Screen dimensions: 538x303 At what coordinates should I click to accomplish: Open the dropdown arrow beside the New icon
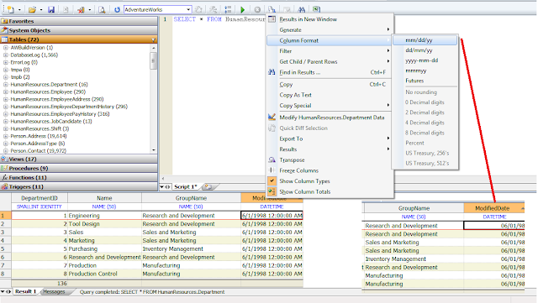(x=19, y=10)
